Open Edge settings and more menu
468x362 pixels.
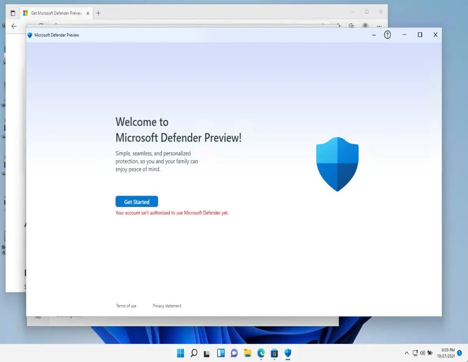point(379,26)
